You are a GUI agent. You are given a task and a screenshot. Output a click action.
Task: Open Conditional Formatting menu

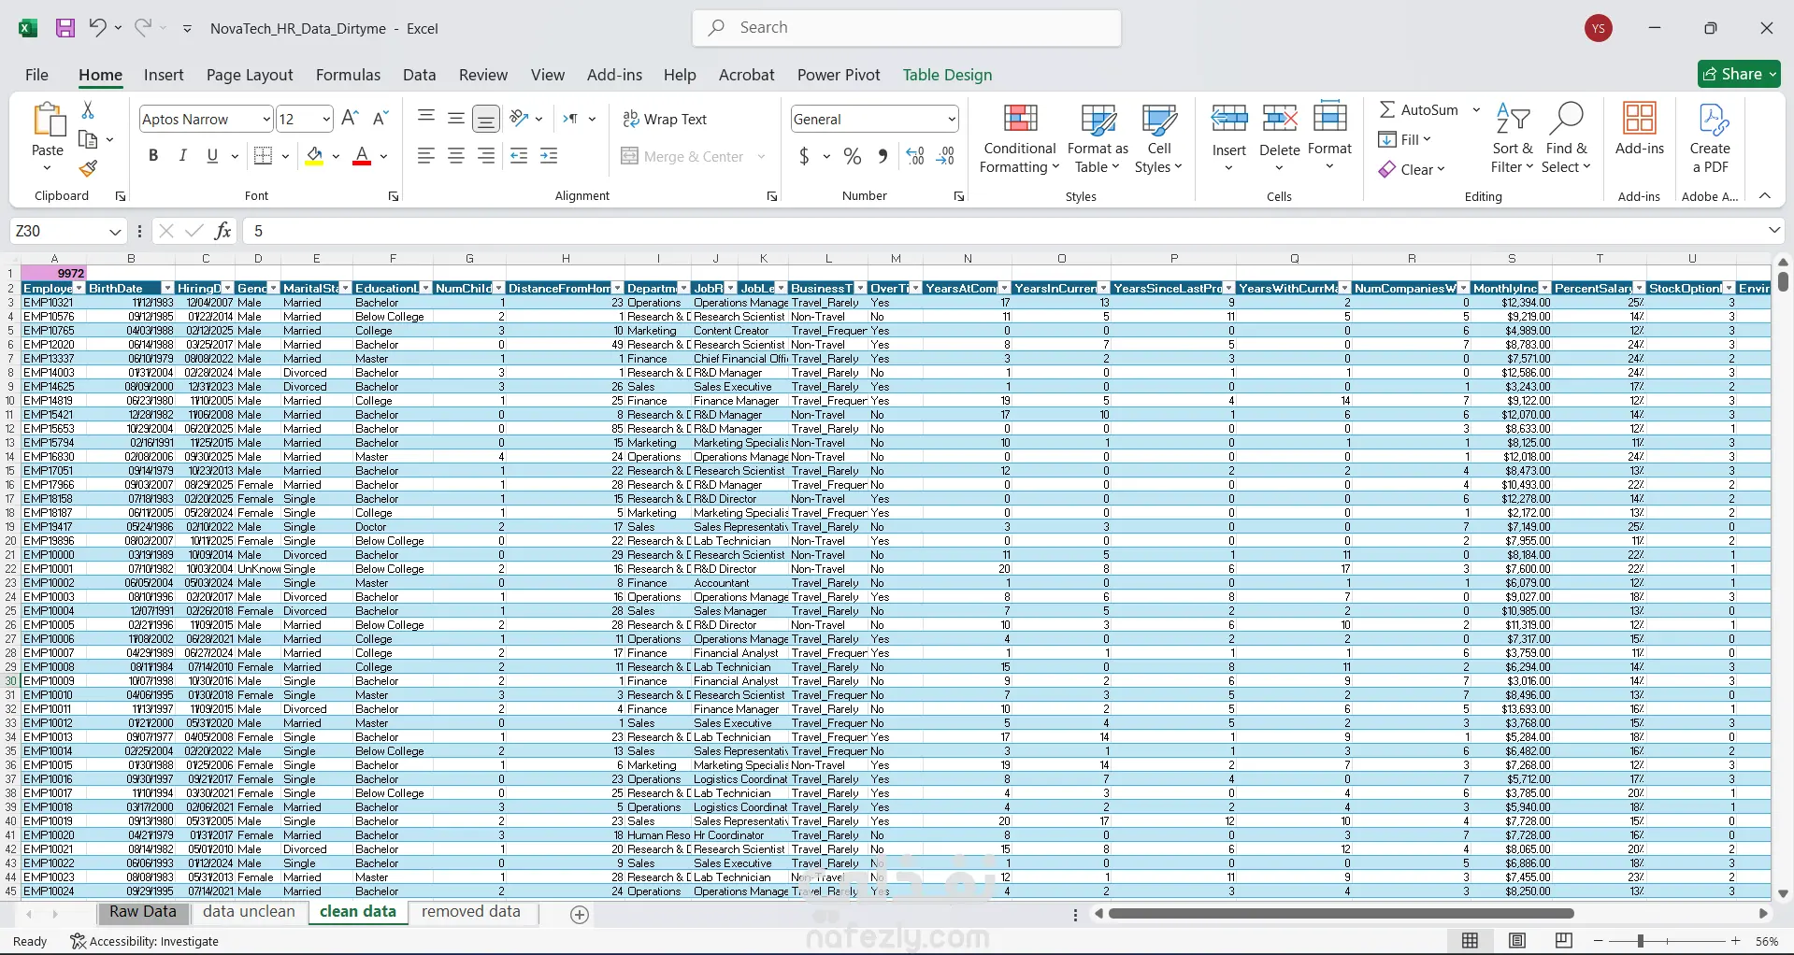1019,138
